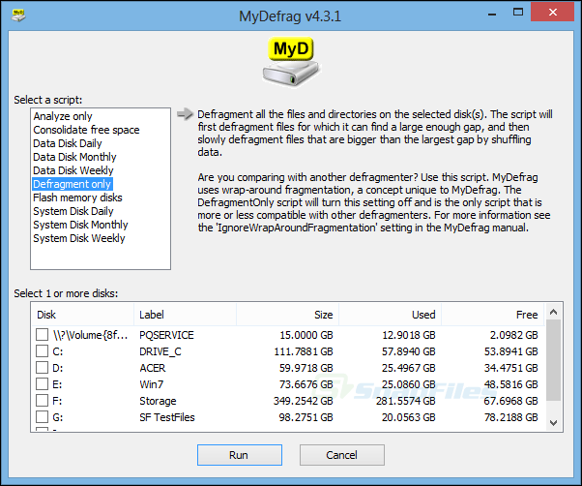The width and height of the screenshot is (582, 486).
Task: Cancel and close the dialog
Action: pyautogui.click(x=342, y=455)
